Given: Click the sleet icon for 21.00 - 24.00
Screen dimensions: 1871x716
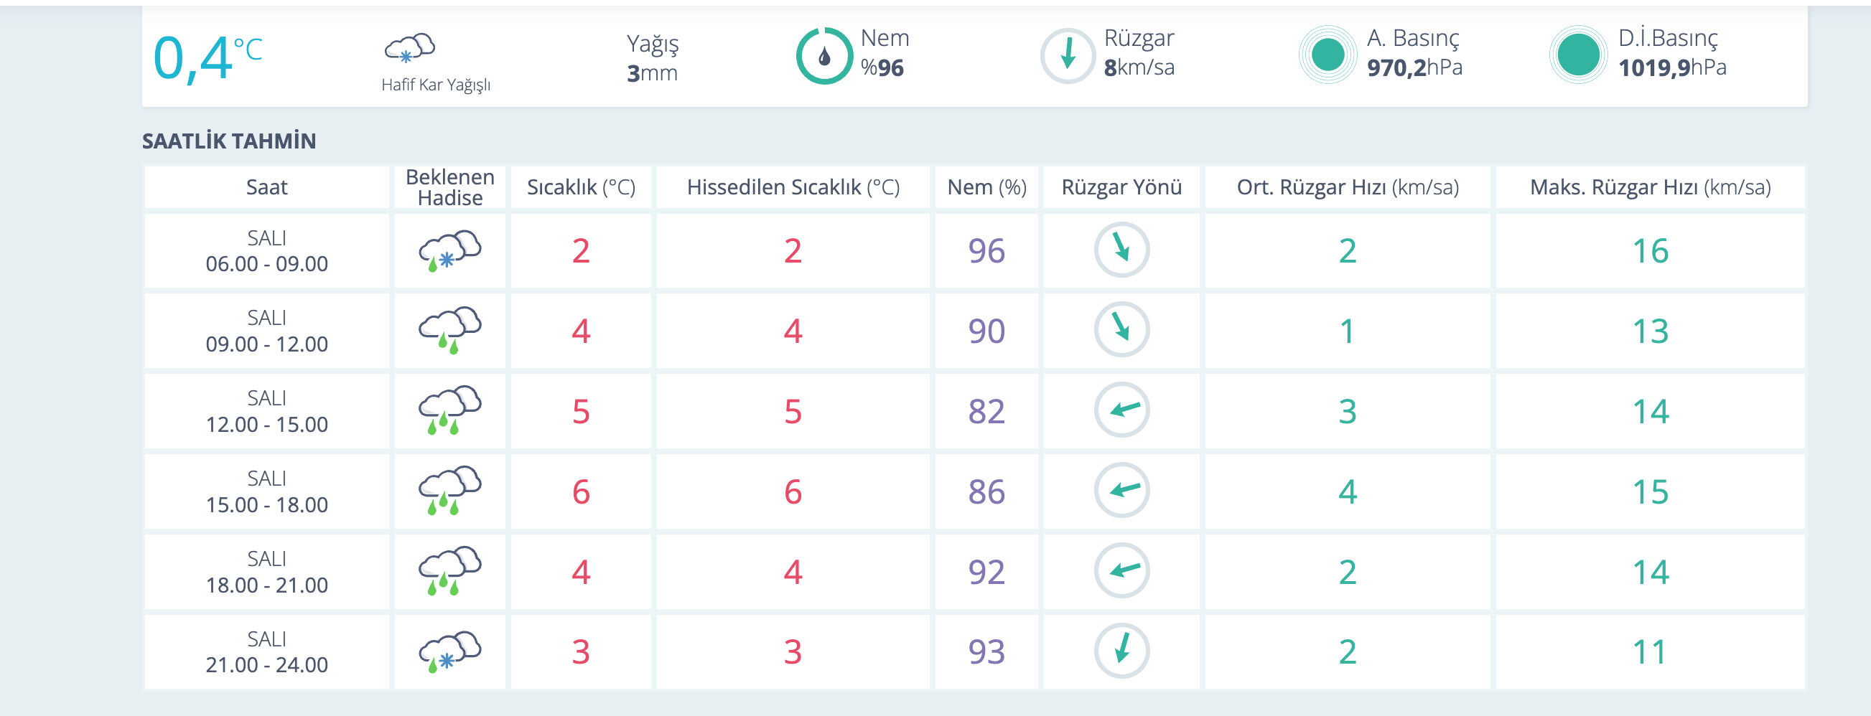Looking at the screenshot, I should (449, 651).
